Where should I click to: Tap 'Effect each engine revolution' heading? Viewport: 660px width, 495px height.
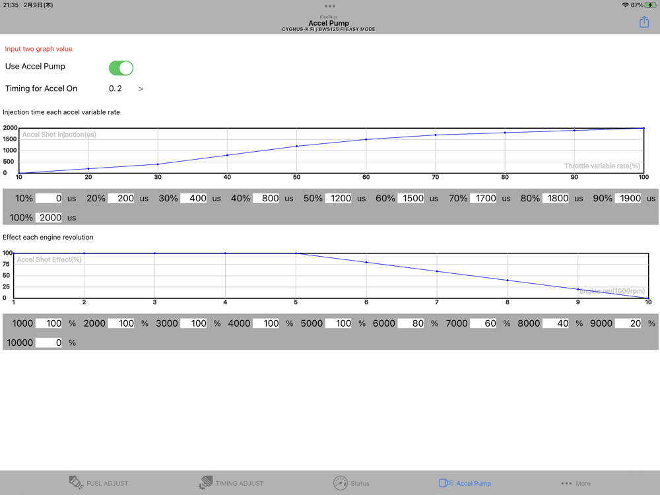click(x=48, y=237)
